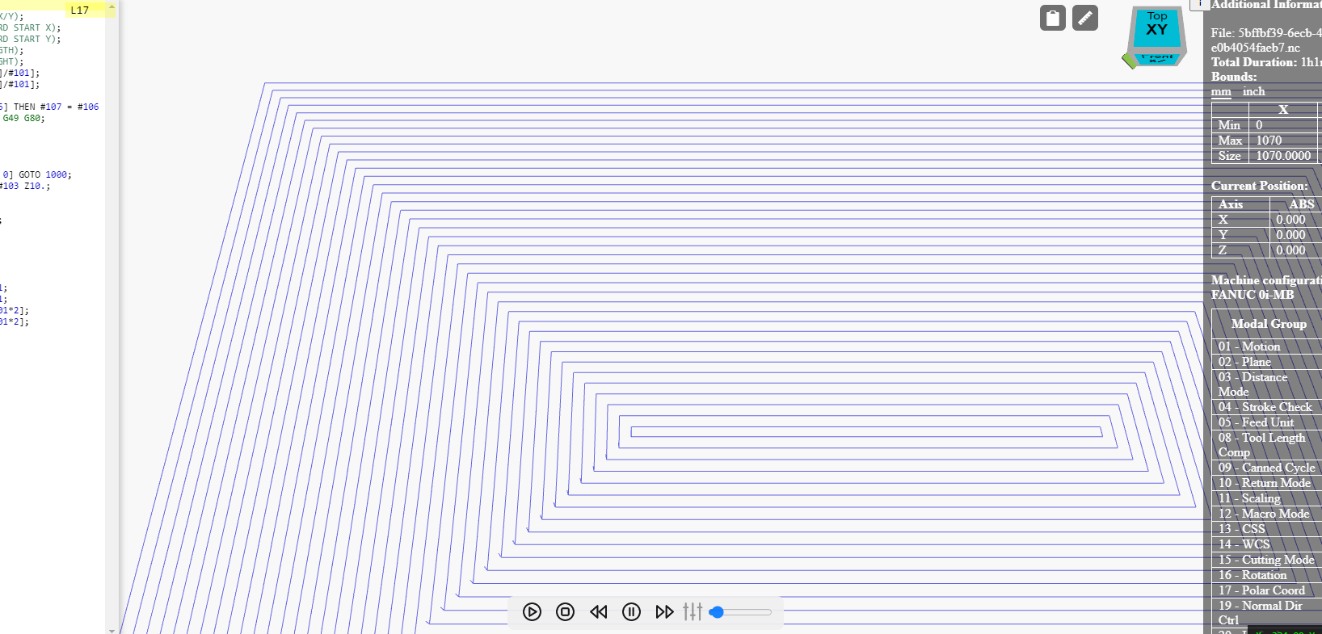Viewport: 1322px width, 634px height.
Task: Click the G49 G80 code line
Action: pos(23,118)
